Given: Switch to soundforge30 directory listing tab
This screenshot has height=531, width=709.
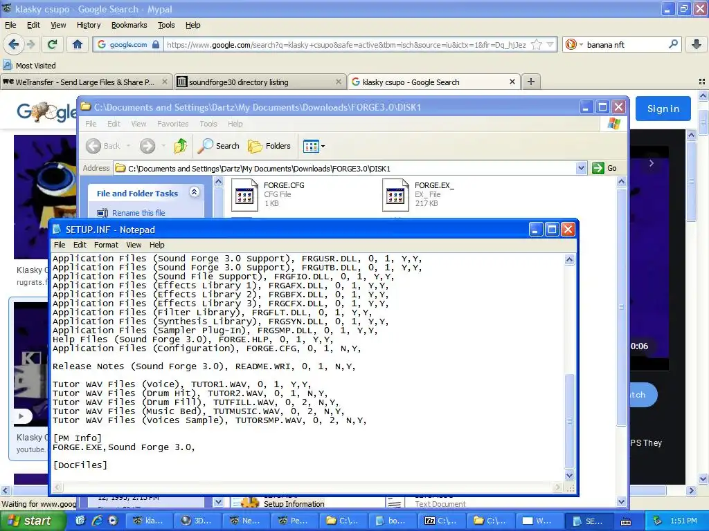Looking at the screenshot, I should coord(260,82).
